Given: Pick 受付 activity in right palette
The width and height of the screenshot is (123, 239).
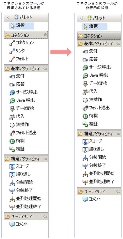Looking at the screenshot, I should coord(90,51).
